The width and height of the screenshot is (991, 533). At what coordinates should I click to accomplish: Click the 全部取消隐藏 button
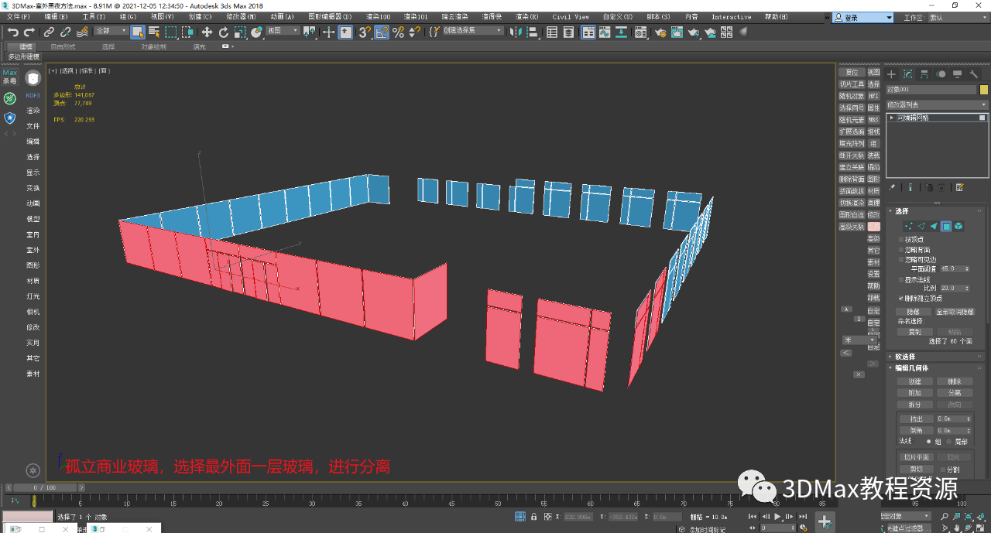click(x=955, y=312)
